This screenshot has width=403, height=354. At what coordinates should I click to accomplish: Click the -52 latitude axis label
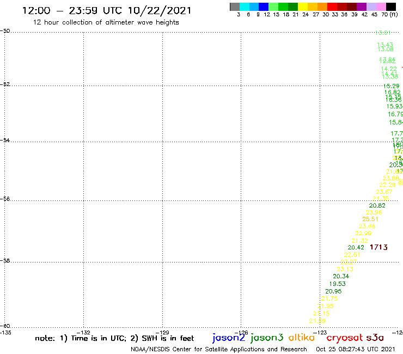[5, 84]
